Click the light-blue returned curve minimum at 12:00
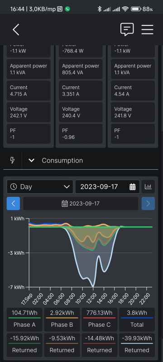 (93, 286)
